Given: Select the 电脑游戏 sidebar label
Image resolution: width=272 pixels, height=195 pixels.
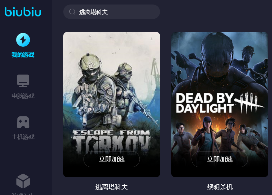Looking at the screenshot, I should [x=23, y=96].
